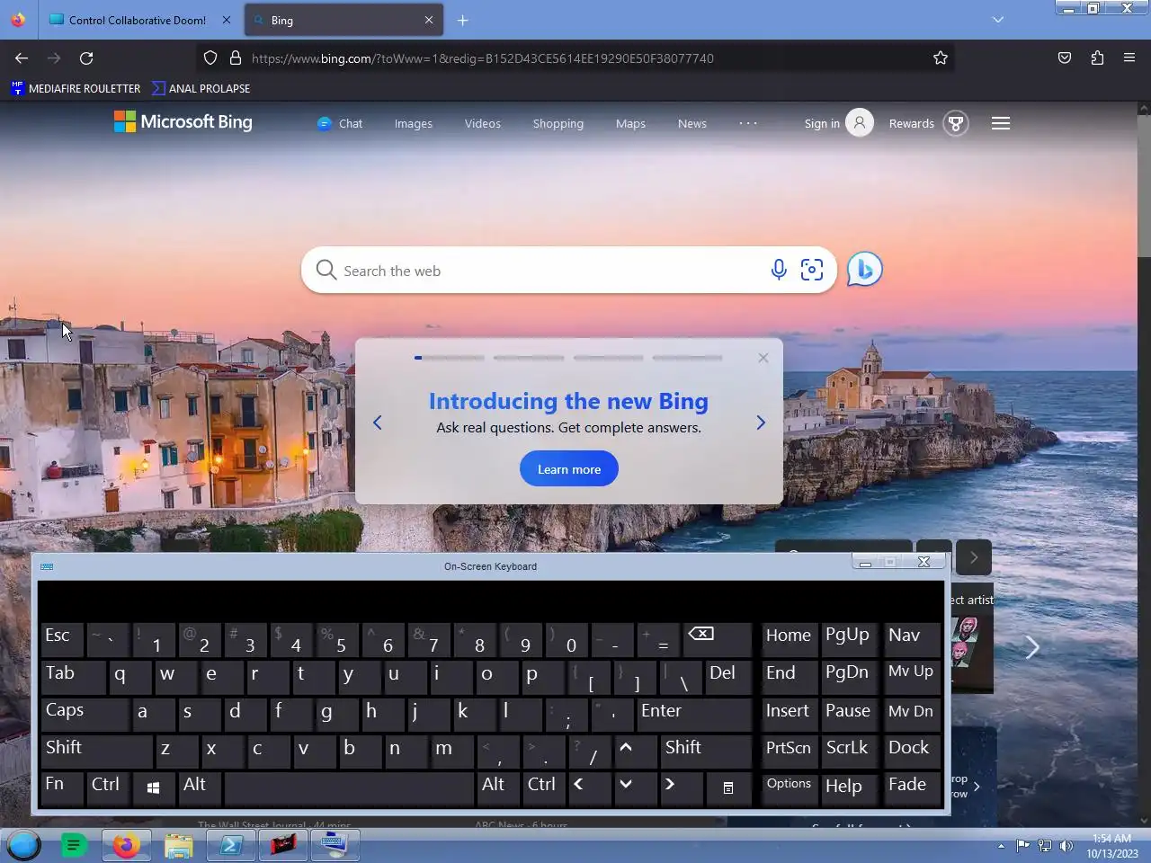Click the context menu key on keyboard
The image size is (1151, 863).
coord(728,788)
